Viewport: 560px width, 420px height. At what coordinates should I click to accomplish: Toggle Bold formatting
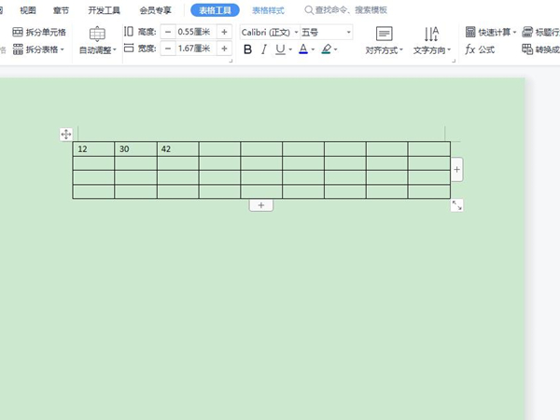[247, 49]
